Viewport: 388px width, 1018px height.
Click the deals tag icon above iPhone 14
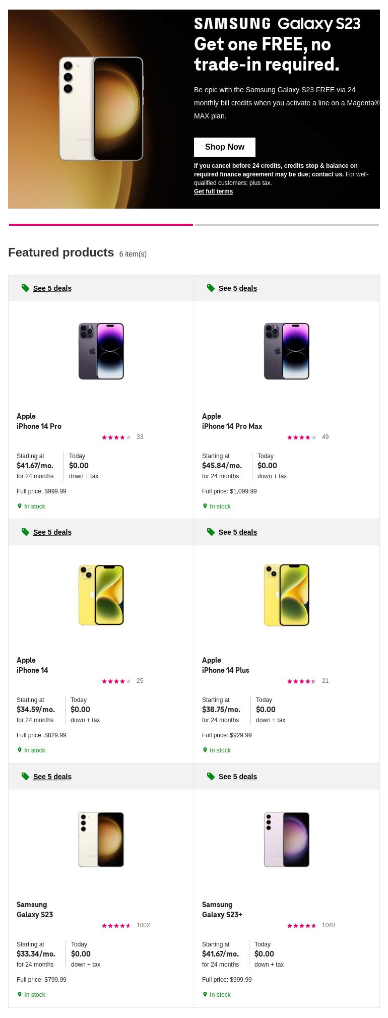tap(25, 532)
